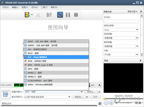Click the 另存为... save as button
The height and width of the screenshot is (107, 144).
point(91,92)
